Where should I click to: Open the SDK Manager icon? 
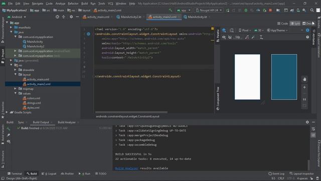click(x=304, y=10)
